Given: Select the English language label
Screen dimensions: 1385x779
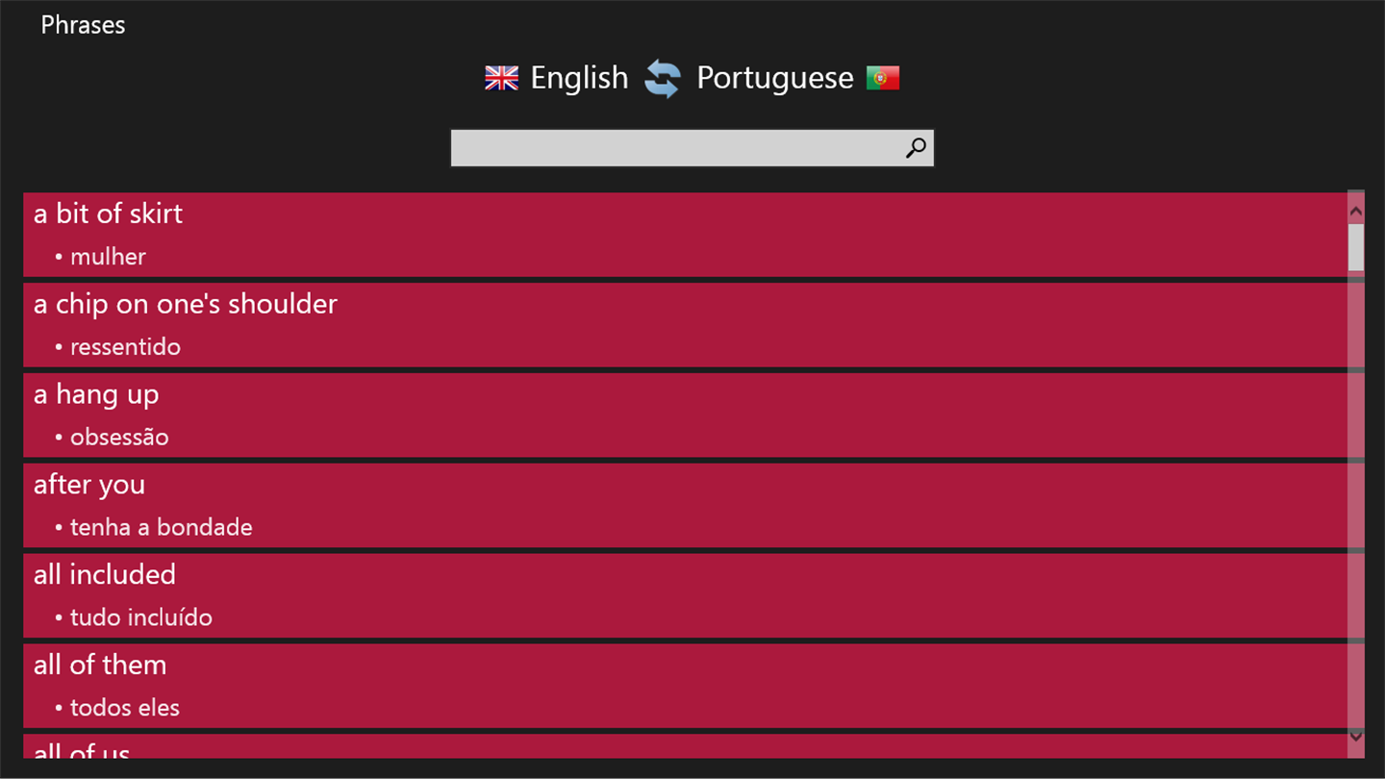Looking at the screenshot, I should (x=579, y=78).
